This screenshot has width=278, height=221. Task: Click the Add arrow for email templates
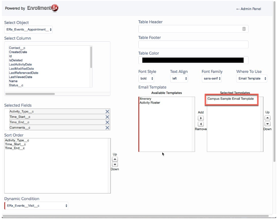pyautogui.click(x=200, y=118)
